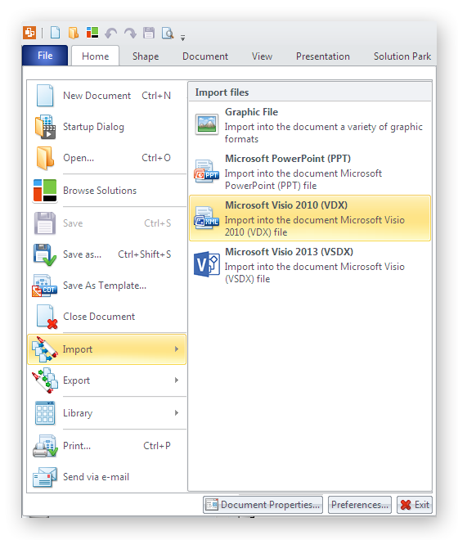458x540 pixels.
Task: Choose Microsoft PowerPoint (PPT) import title
Action: coord(288,159)
